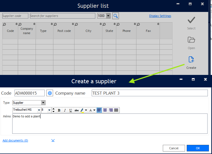Center align the memo text
Image resolution: width=212 pixels, height=154 pixels.
[105, 110]
